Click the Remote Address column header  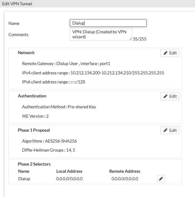click(125, 171)
